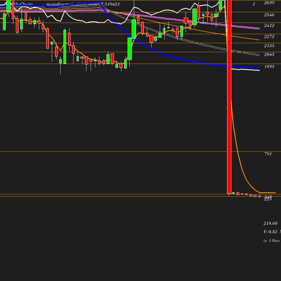The height and width of the screenshot is (281, 281).
Task: Click the 218.60 current price value
Action: tap(270, 223)
